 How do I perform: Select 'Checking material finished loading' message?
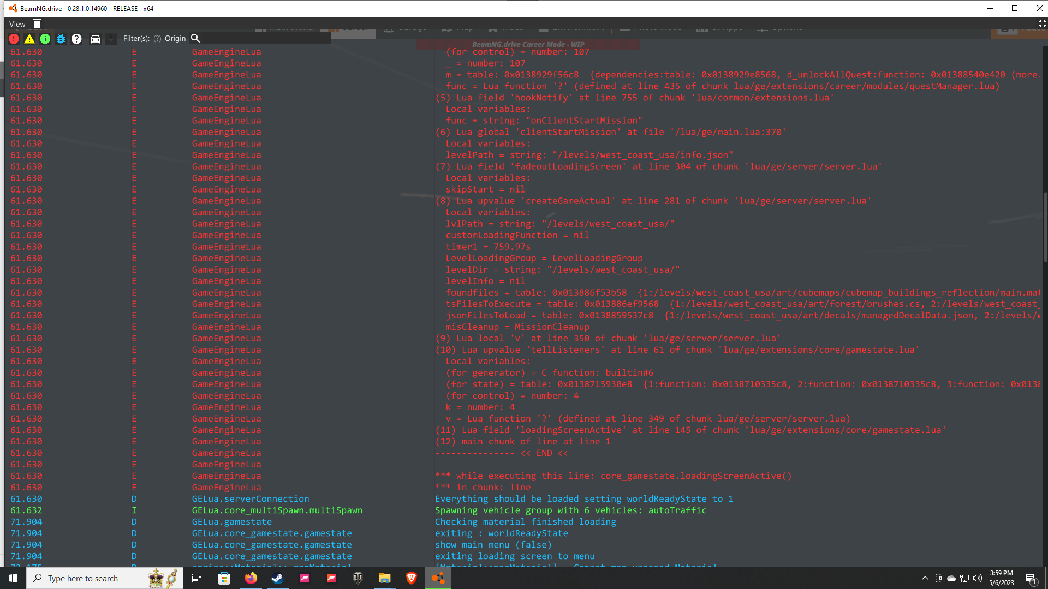coord(525,522)
